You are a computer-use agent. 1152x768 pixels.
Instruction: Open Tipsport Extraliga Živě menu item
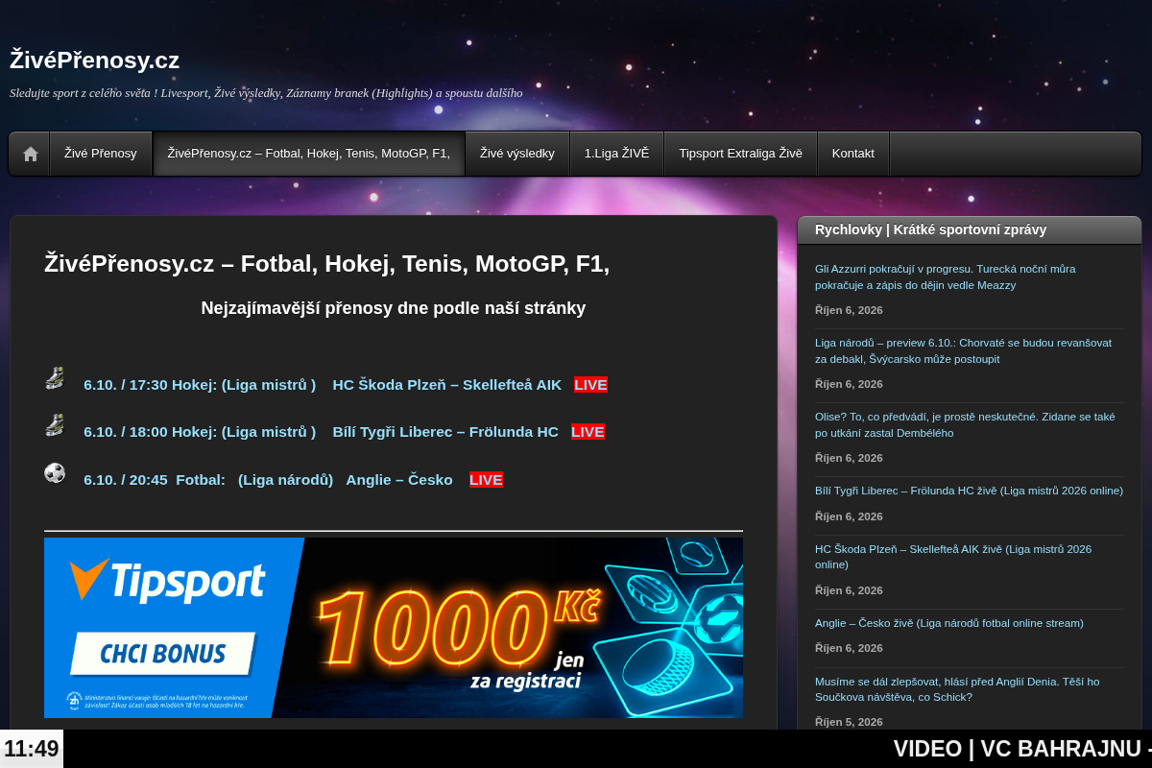740,154
